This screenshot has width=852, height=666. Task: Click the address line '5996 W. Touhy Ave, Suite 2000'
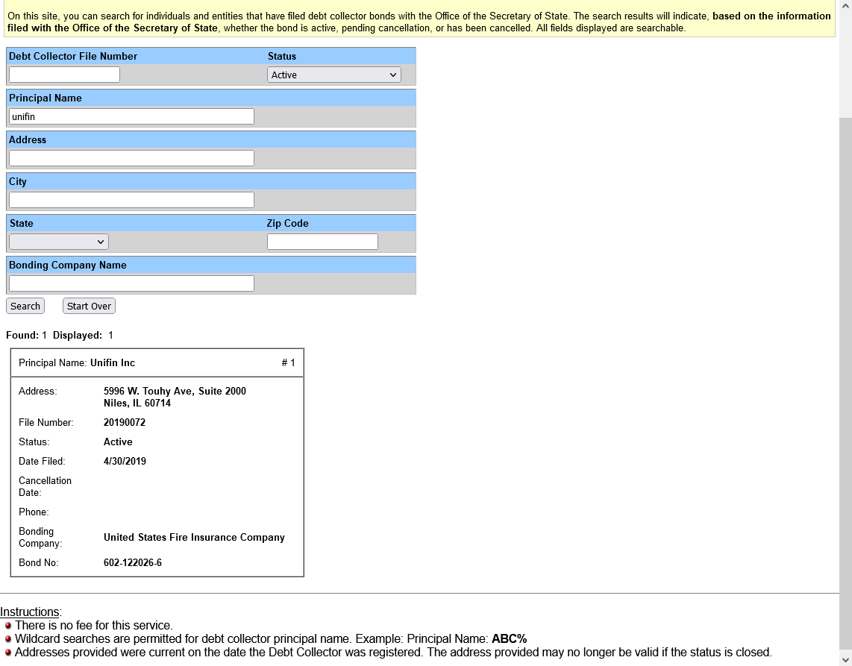pyautogui.click(x=175, y=391)
